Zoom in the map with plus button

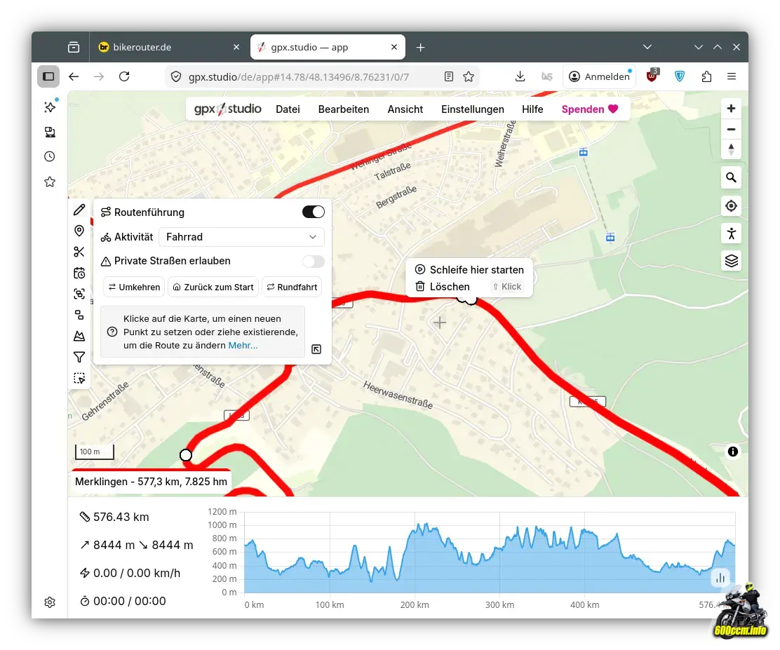point(731,109)
